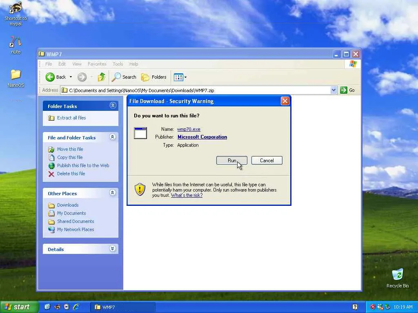Screen dimensions: 418x313
Task: Click the Forward arrow button
Action: [82, 77]
